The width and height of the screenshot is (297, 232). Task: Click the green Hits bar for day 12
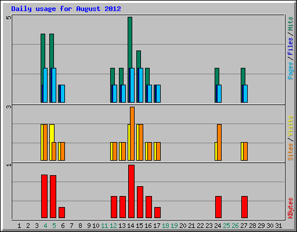[113, 77]
